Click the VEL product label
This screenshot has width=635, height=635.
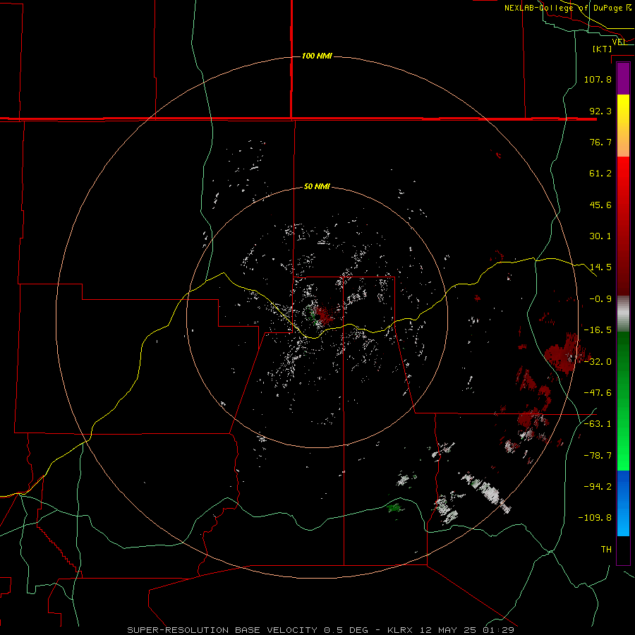(619, 42)
